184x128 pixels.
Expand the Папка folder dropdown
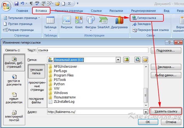[x=118, y=60]
